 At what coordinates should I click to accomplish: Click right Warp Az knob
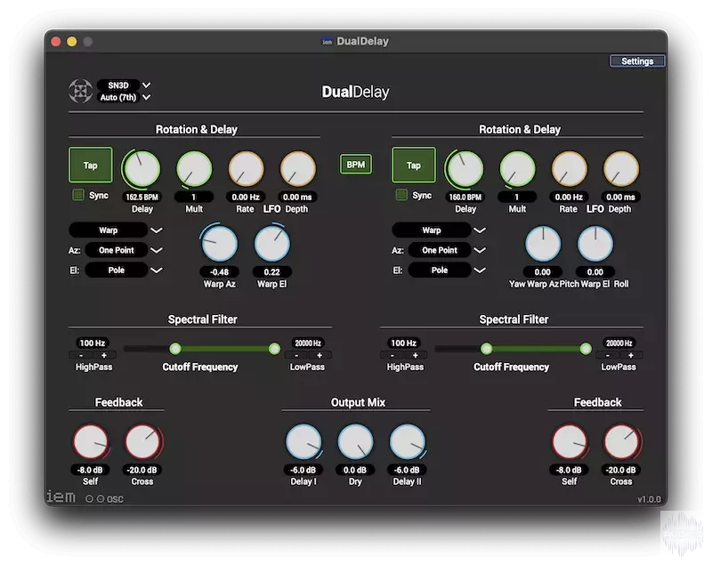(543, 243)
